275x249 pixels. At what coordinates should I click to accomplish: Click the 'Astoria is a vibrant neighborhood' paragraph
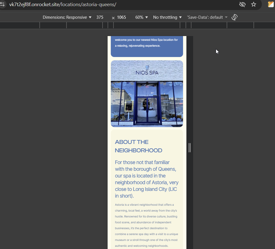(x=146, y=225)
